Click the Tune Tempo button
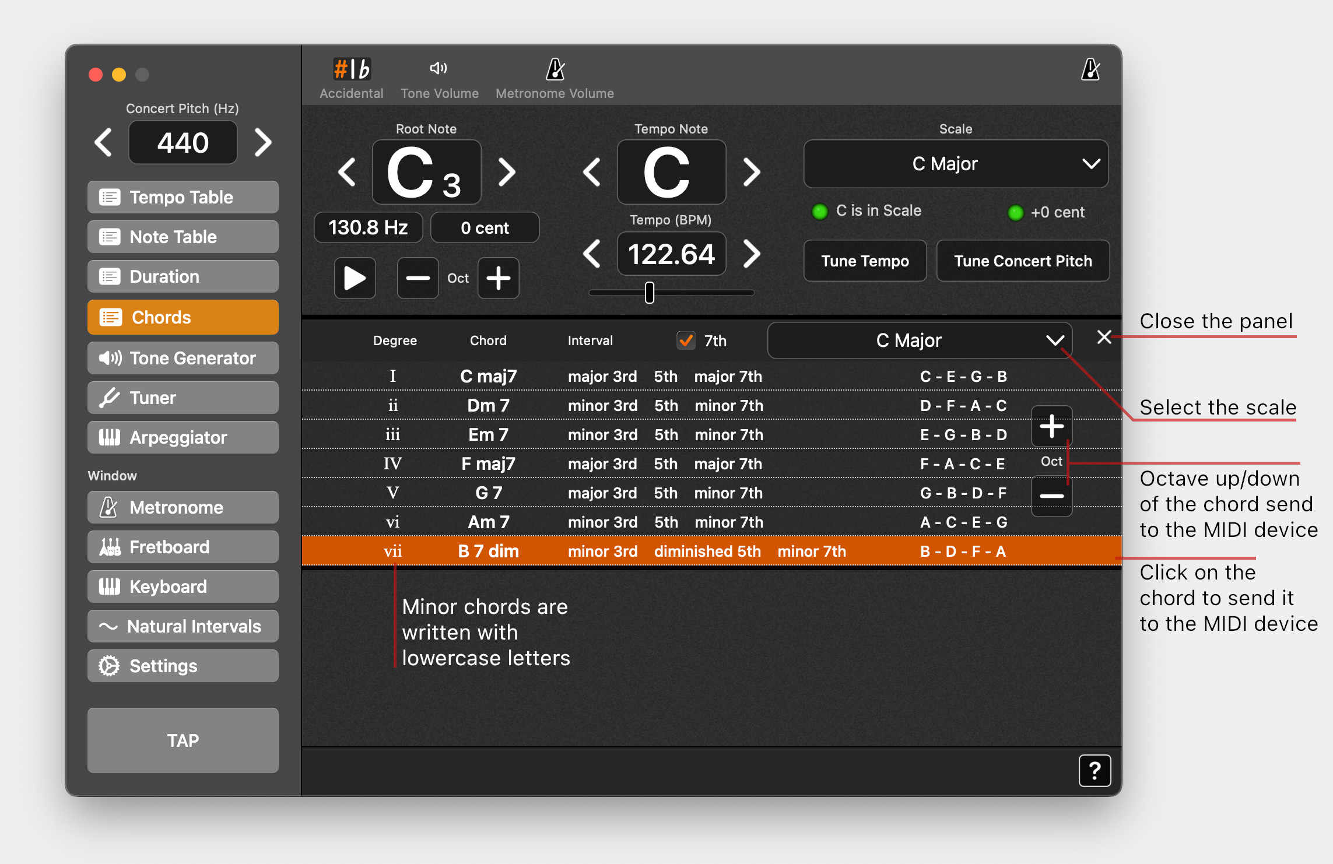The height and width of the screenshot is (864, 1333). (865, 261)
